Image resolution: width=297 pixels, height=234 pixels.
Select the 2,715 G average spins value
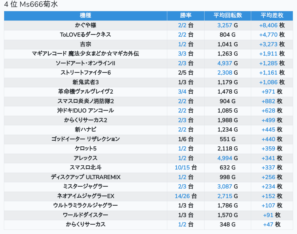227,196
